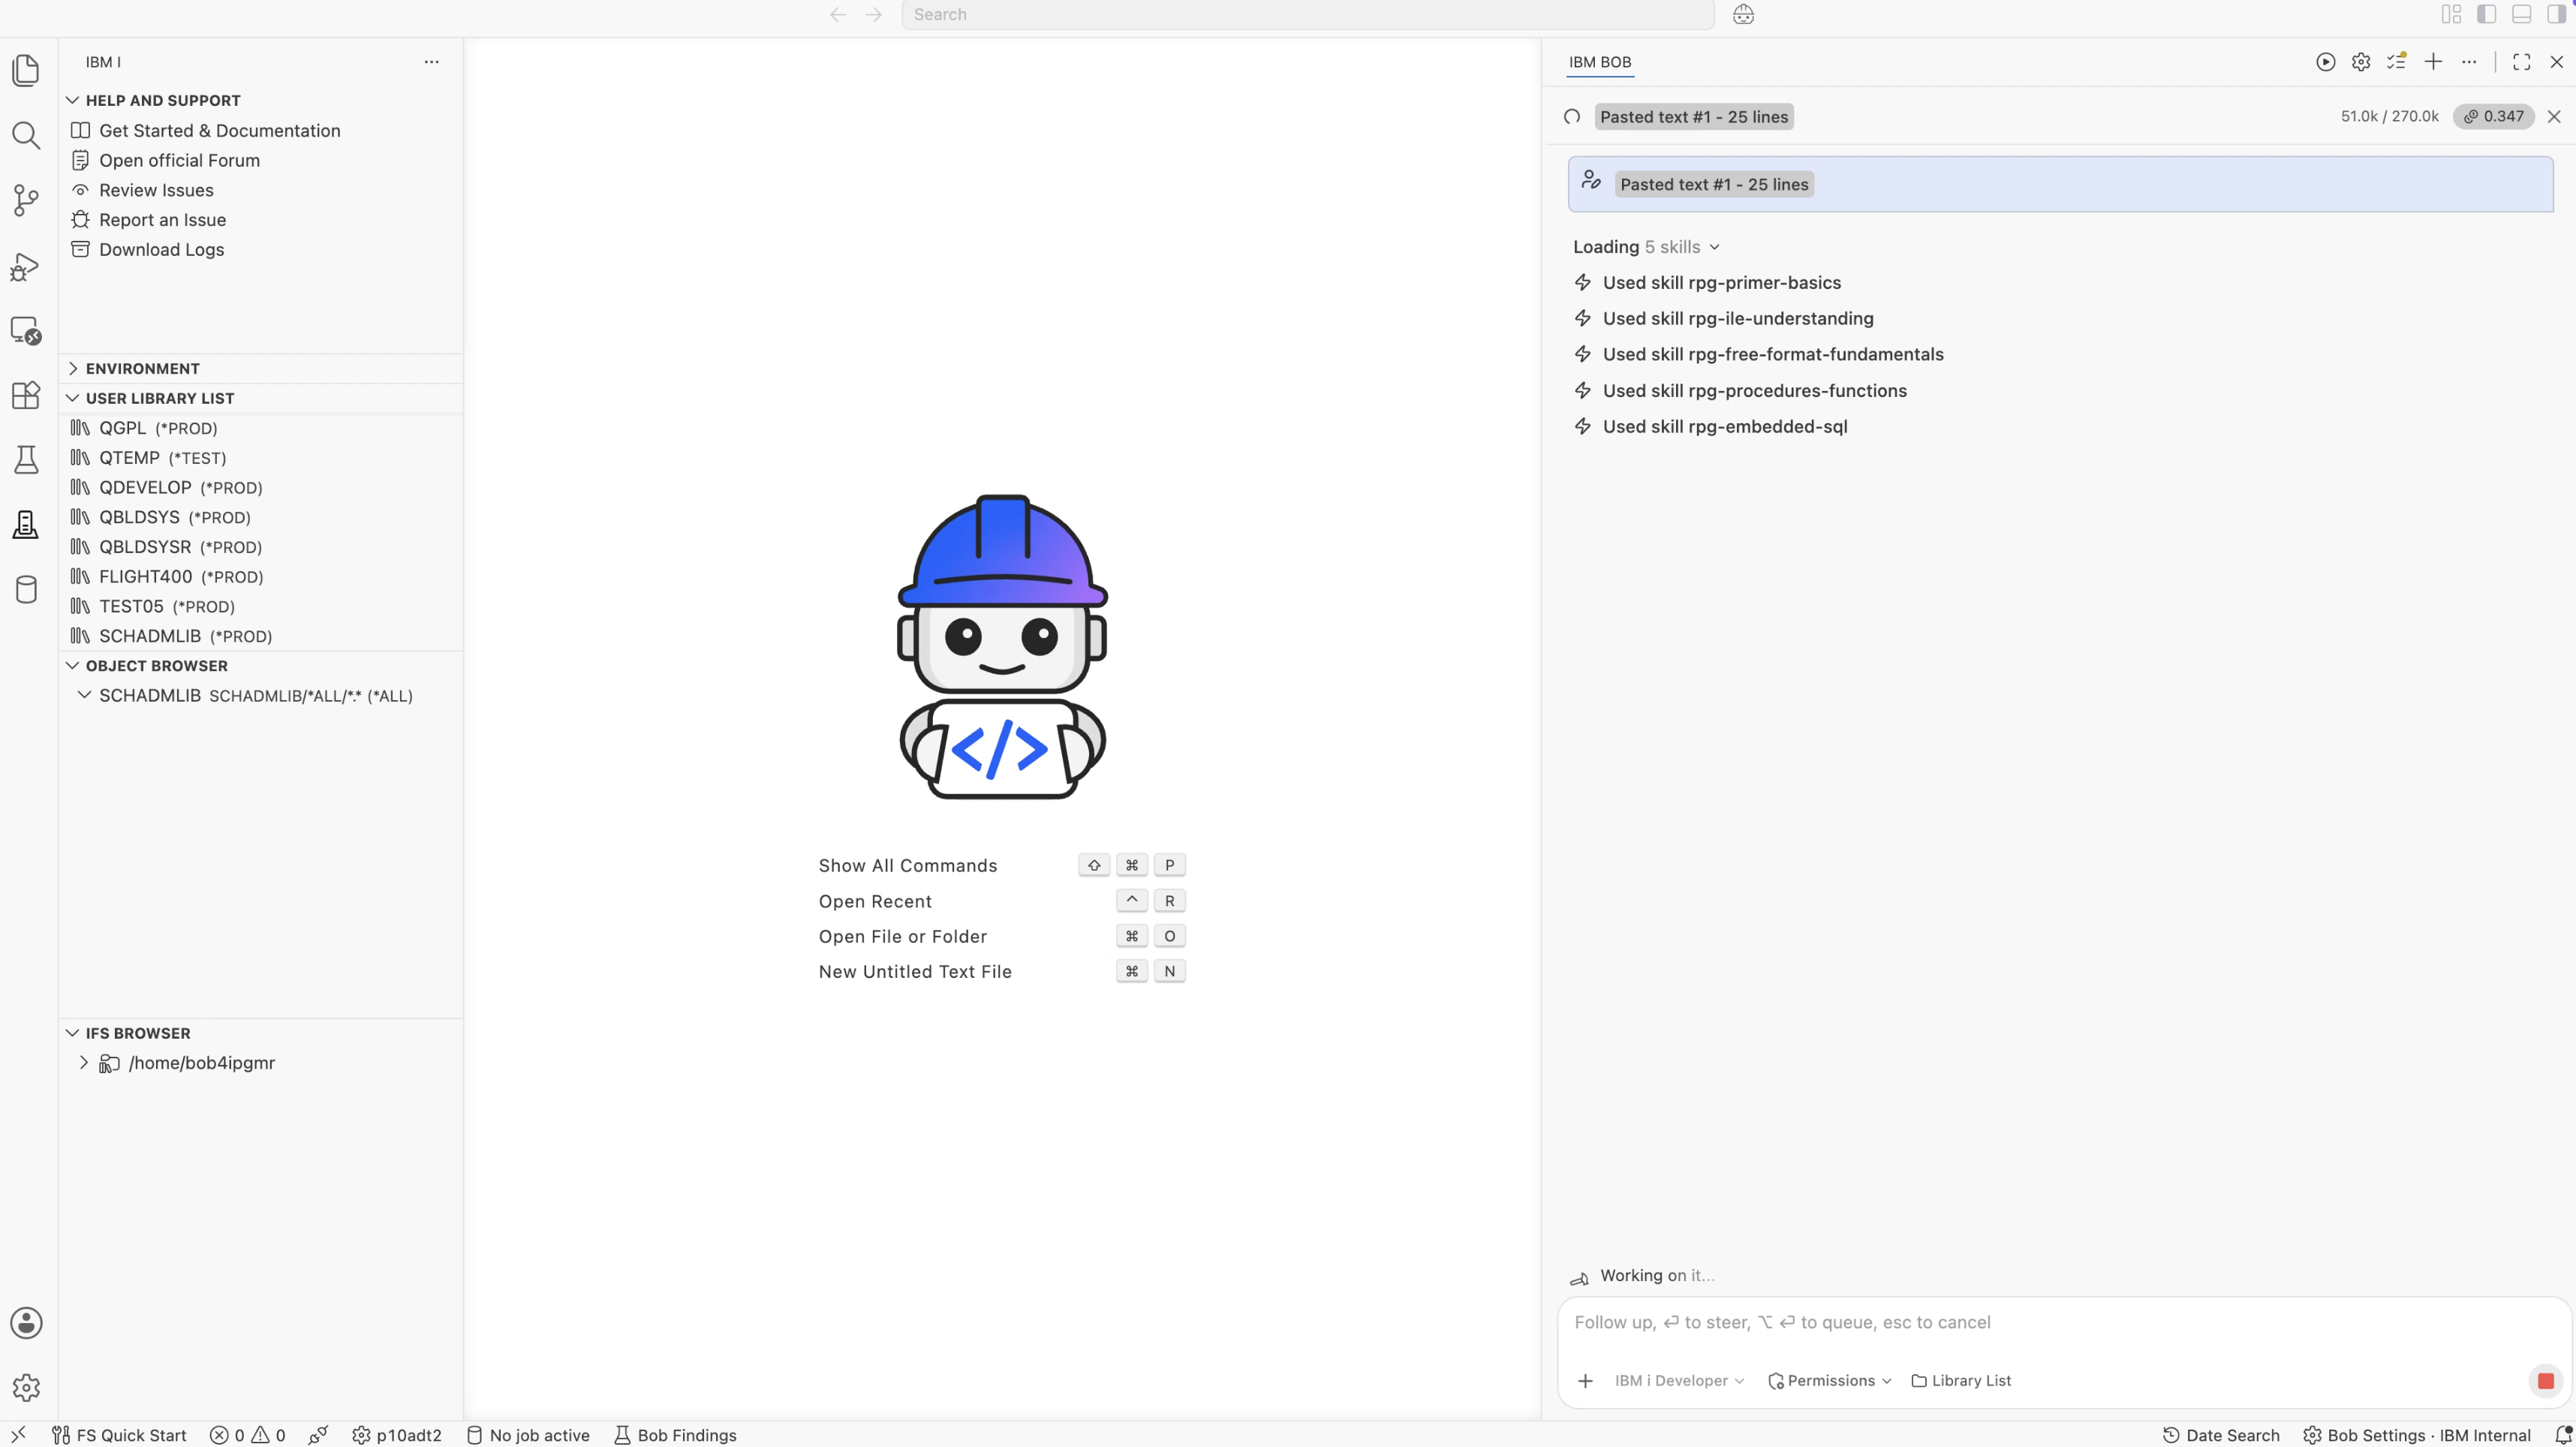Viewport: 2576px width, 1447px height.
Task: Open the Remote Explorer view
Action: (26, 331)
